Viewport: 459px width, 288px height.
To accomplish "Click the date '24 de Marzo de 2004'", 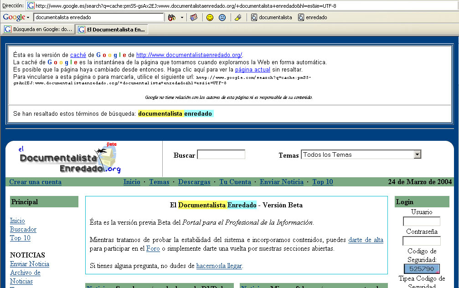I will point(420,182).
